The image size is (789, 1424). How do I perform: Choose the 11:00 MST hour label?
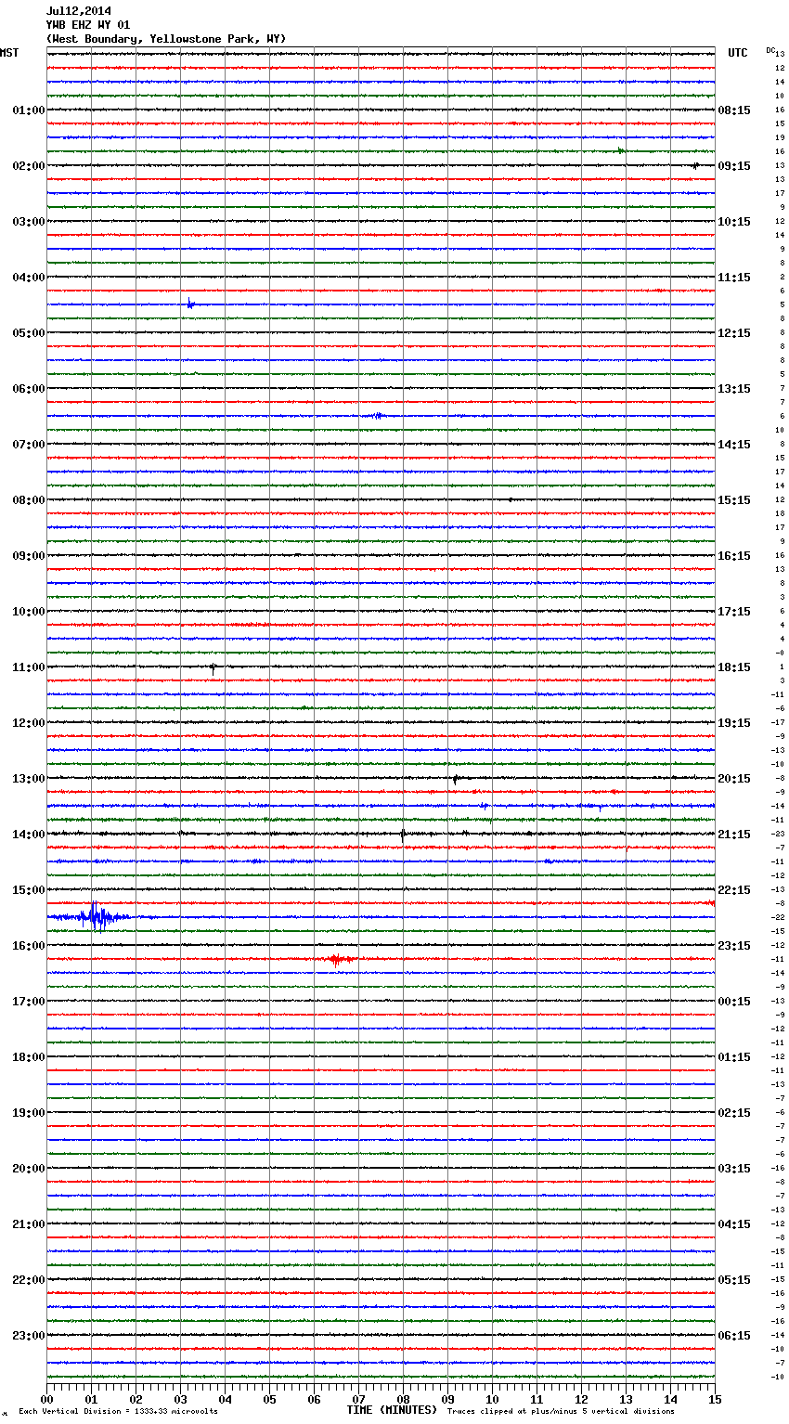[x=29, y=667]
